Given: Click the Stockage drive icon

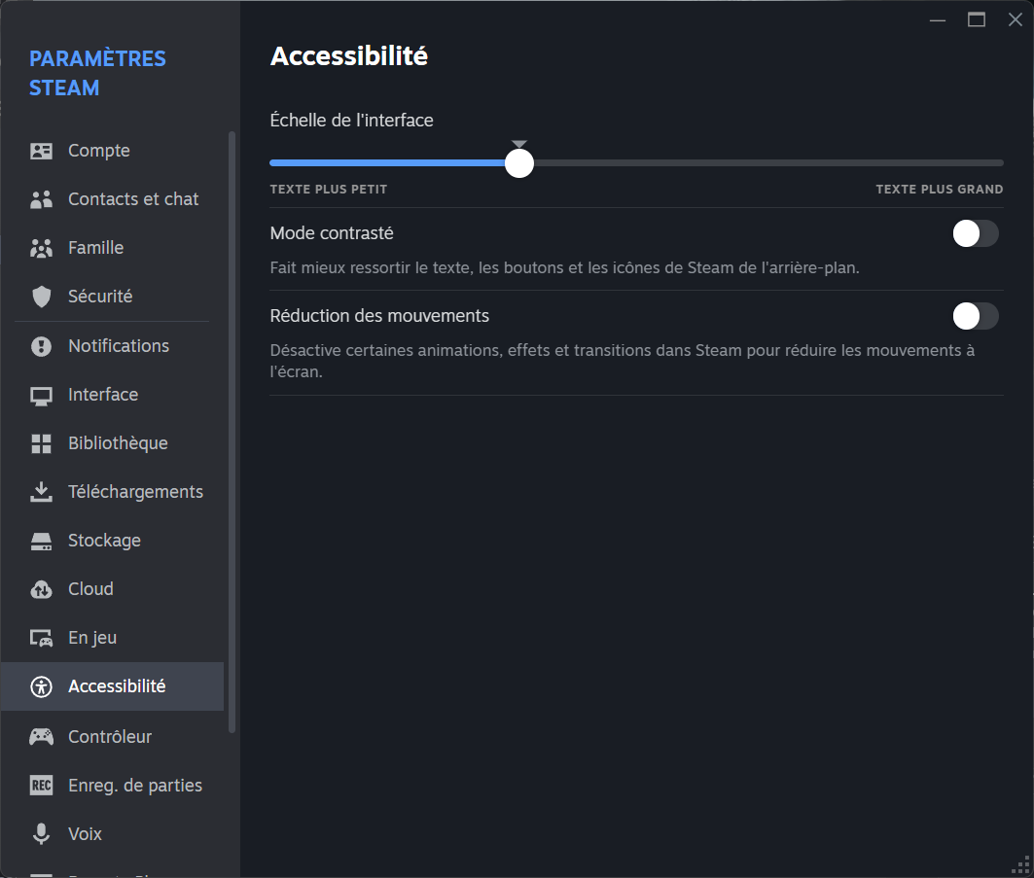Looking at the screenshot, I should [x=41, y=542].
